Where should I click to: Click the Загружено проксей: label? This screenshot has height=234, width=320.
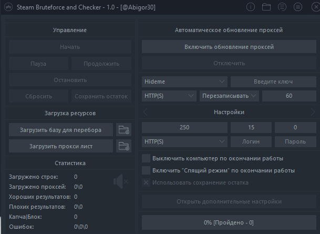37,187
